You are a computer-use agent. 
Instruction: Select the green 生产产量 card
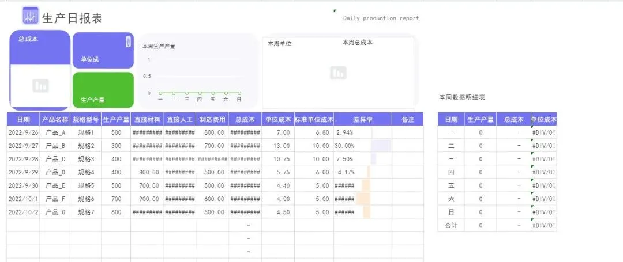tap(103, 90)
